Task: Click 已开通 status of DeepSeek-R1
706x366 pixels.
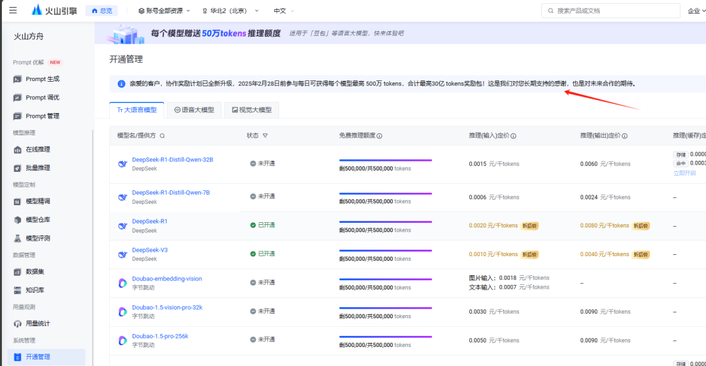Action: pos(263,225)
